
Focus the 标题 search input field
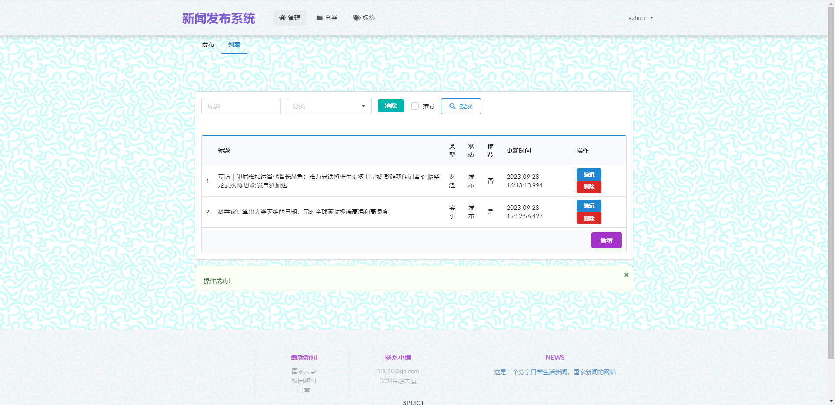click(x=240, y=106)
